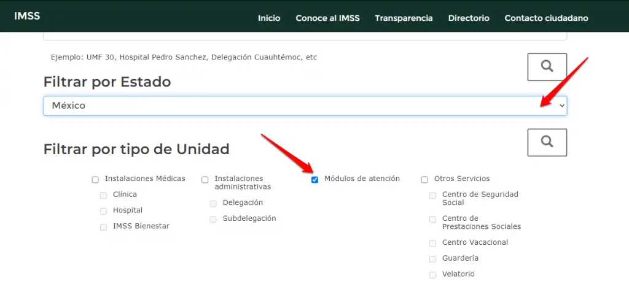Click the Filtrar por tipo de Unidad heading

136,150
